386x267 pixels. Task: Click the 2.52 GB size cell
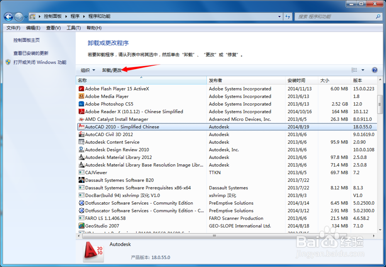point(340,104)
